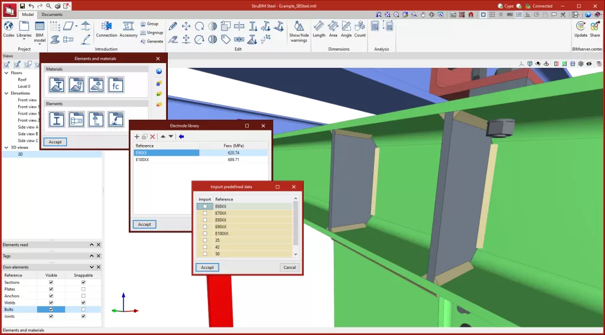The image size is (605, 335).
Task: Expand the Tags panel chevron
Action: (x=92, y=256)
